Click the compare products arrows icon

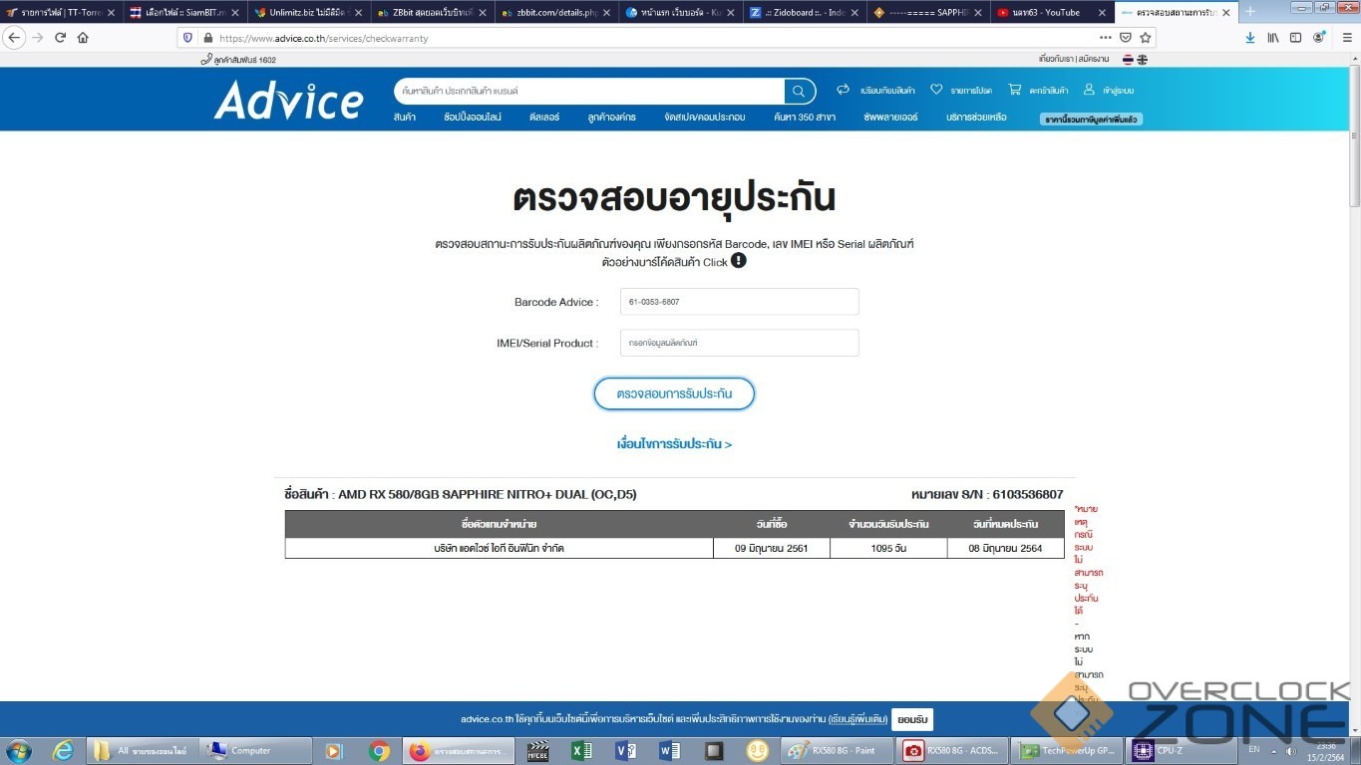coord(843,90)
